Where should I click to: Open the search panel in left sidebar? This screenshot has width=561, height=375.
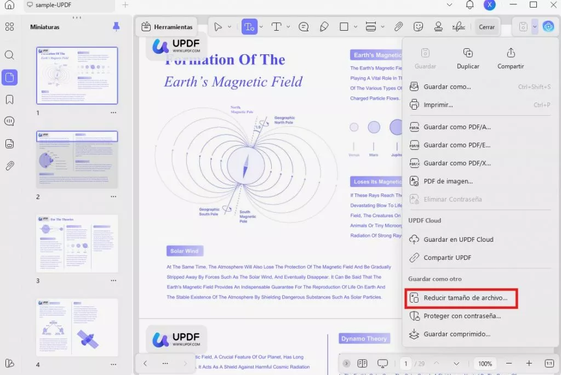pyautogui.click(x=10, y=55)
